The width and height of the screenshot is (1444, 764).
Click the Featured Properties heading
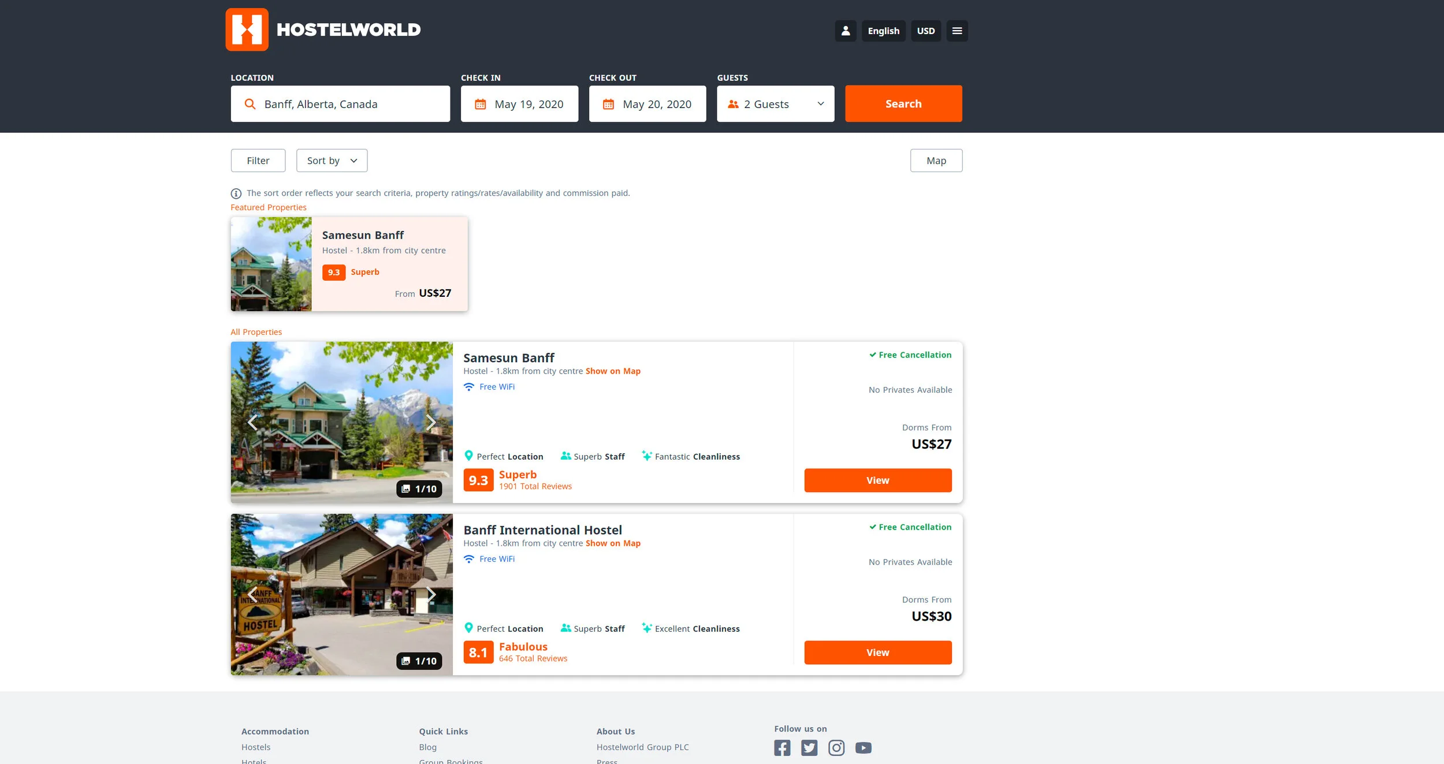coord(269,207)
